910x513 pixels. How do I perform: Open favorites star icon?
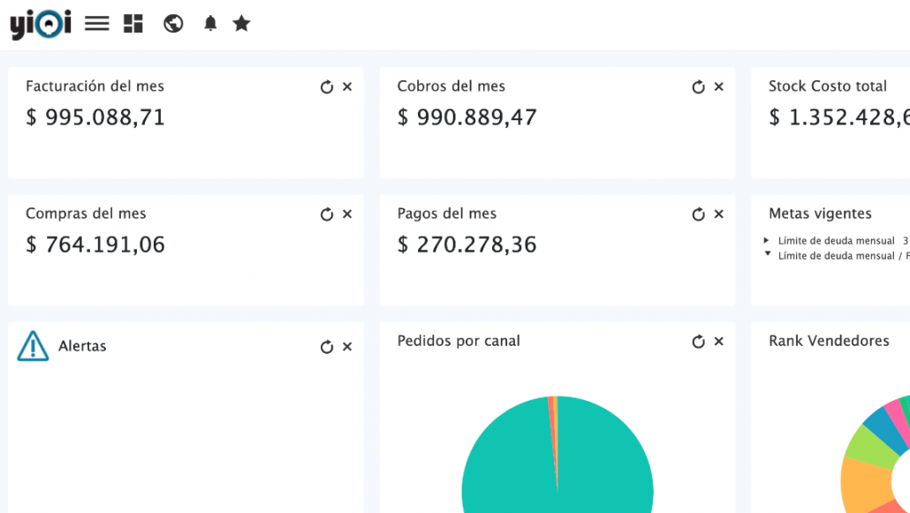(x=241, y=23)
